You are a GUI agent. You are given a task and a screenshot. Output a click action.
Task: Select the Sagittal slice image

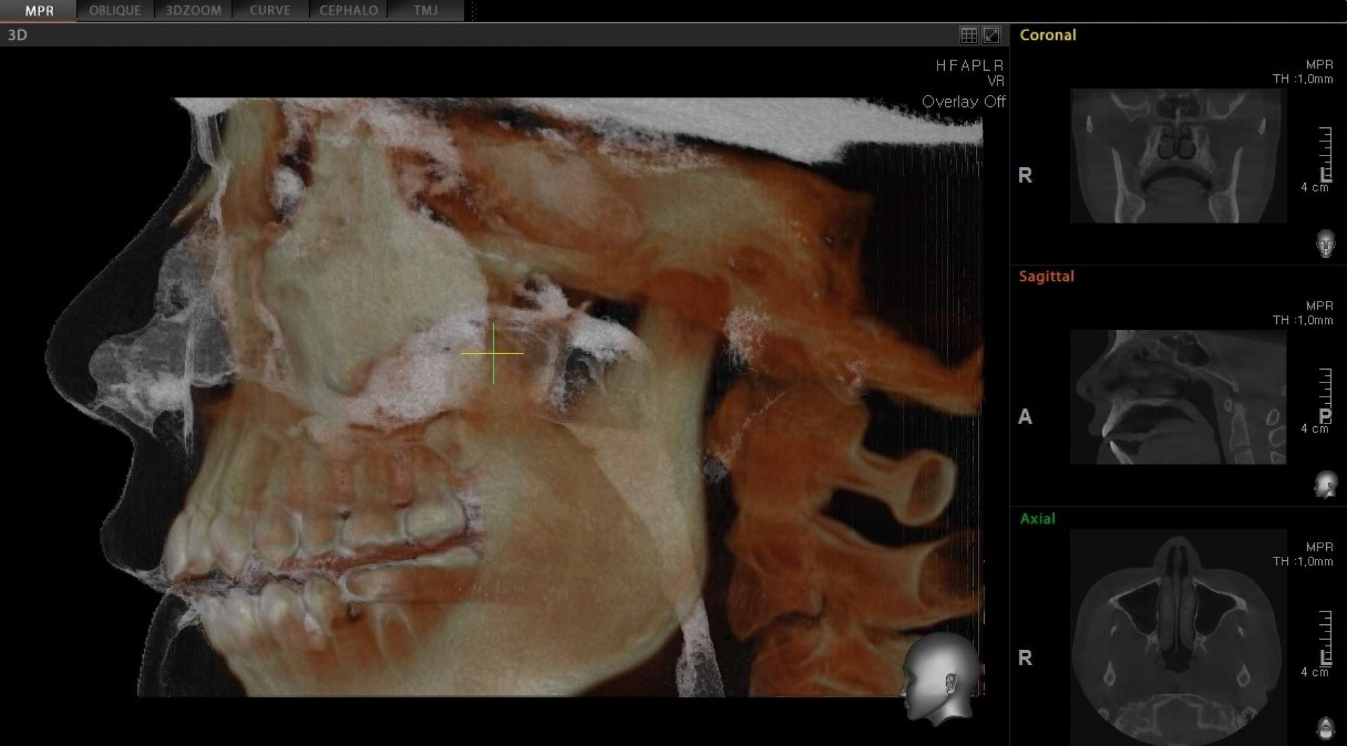click(x=1178, y=397)
